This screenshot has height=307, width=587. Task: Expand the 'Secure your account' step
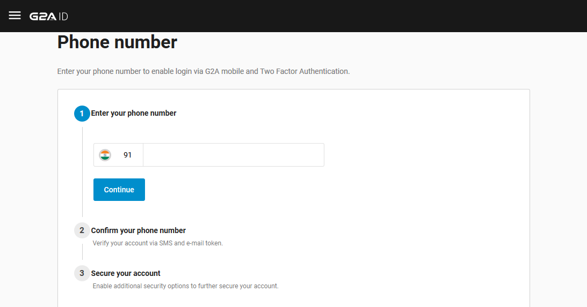(x=126, y=273)
